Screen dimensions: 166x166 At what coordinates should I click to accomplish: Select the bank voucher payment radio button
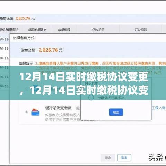tap(27, 112)
